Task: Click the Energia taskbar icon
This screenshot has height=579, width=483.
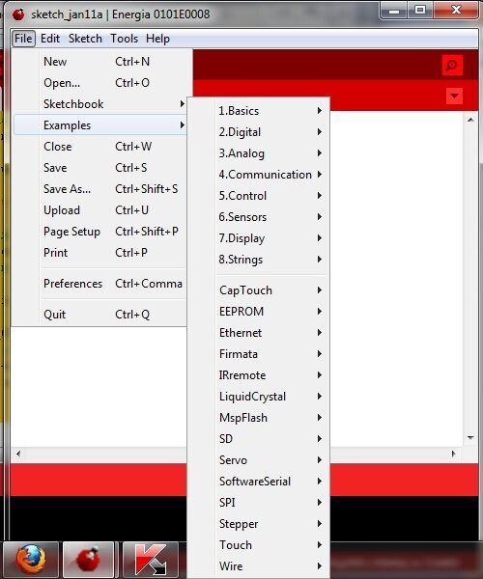Action: coord(89,560)
